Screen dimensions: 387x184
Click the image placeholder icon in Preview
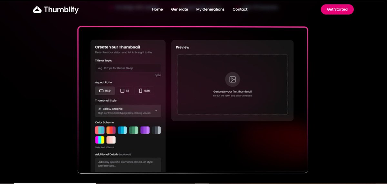pyautogui.click(x=233, y=79)
